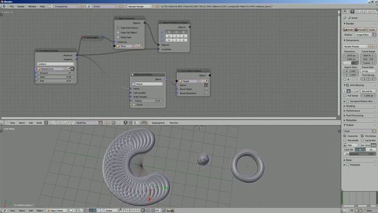This screenshot has height=213, width=378.
Task: Expand the Performance panel
Action: 353,111
